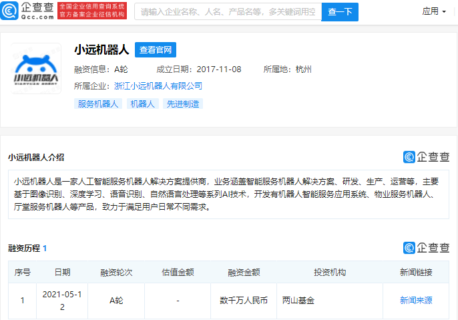Click the 融资金额 column header

click(244, 272)
